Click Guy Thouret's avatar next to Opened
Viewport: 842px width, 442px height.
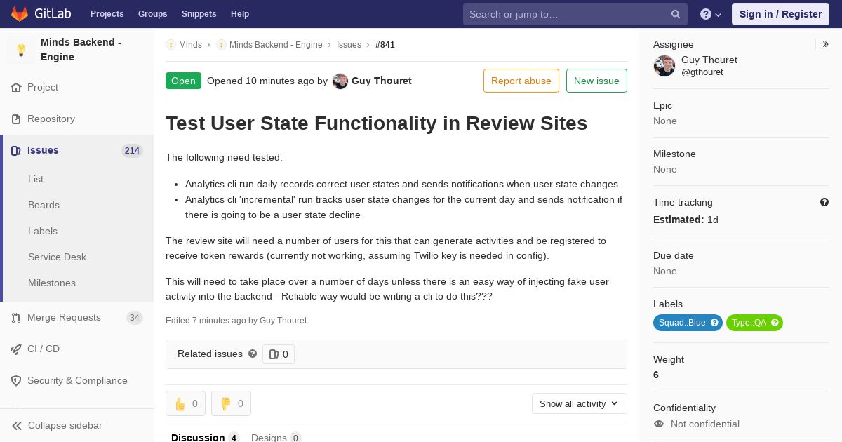(340, 81)
